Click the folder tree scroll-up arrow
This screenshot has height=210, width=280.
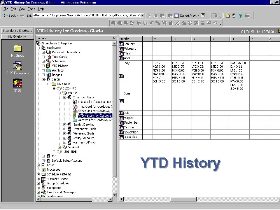pyautogui.click(x=115, y=44)
